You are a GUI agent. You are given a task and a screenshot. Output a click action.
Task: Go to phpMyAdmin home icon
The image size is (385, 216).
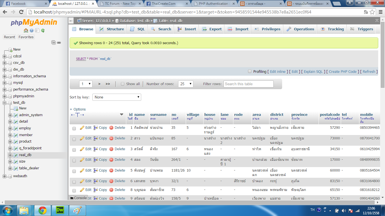pyautogui.click(x=26, y=30)
